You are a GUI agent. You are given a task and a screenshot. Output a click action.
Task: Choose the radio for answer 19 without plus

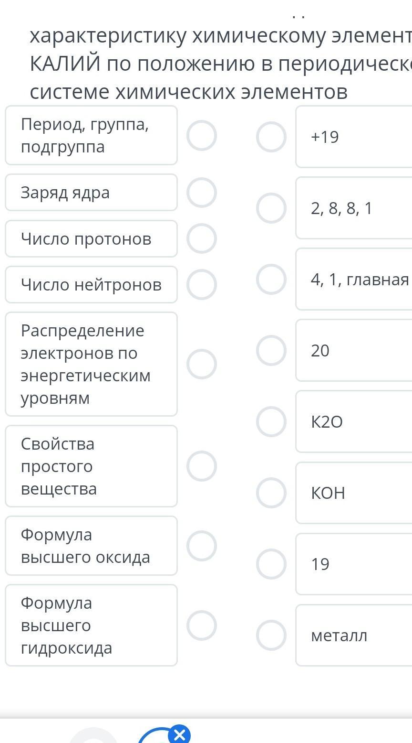[x=271, y=564]
